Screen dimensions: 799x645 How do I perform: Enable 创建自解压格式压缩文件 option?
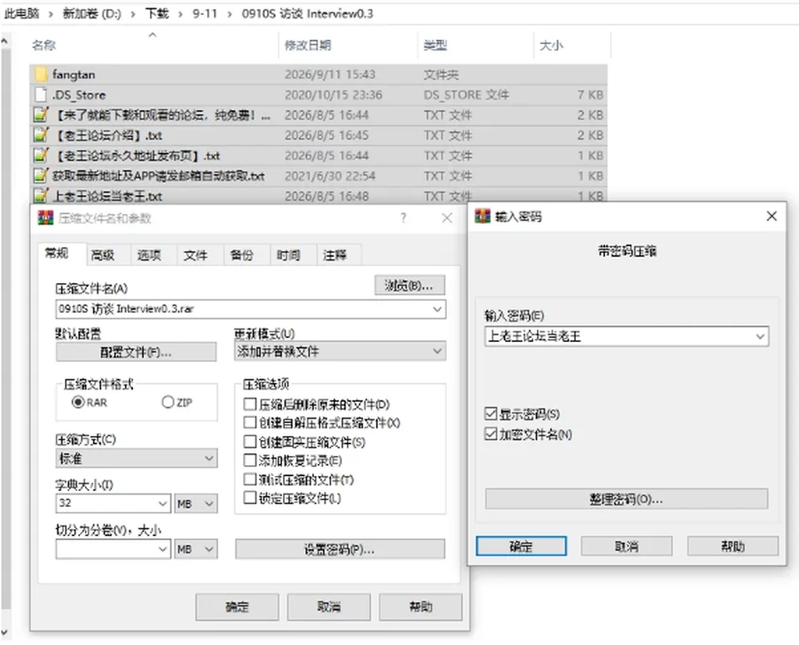pyautogui.click(x=250, y=423)
